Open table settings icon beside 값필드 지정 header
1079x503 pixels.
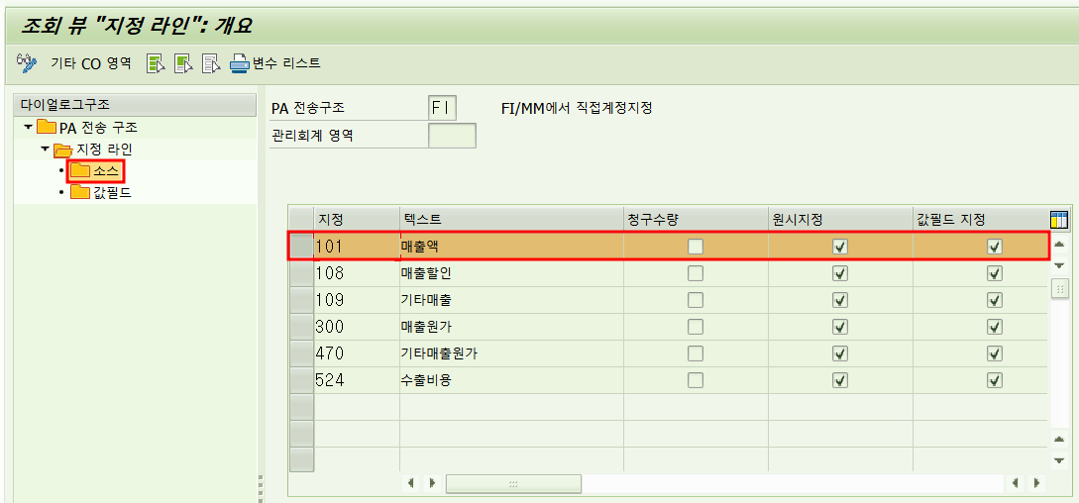pyautogui.click(x=1059, y=220)
